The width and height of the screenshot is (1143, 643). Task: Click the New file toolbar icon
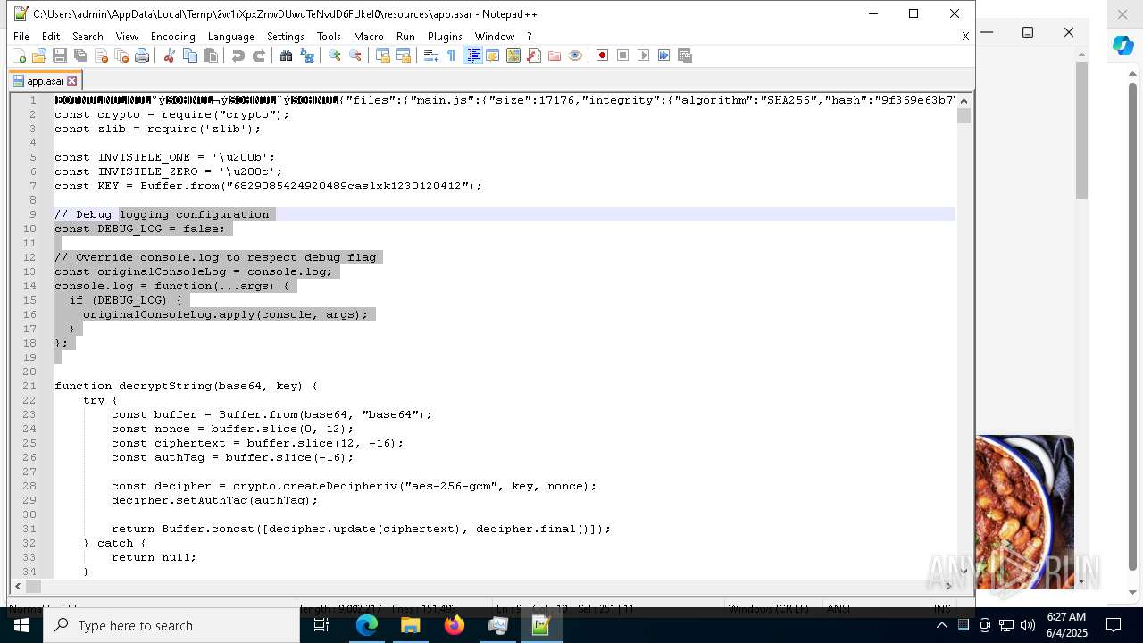coord(19,55)
